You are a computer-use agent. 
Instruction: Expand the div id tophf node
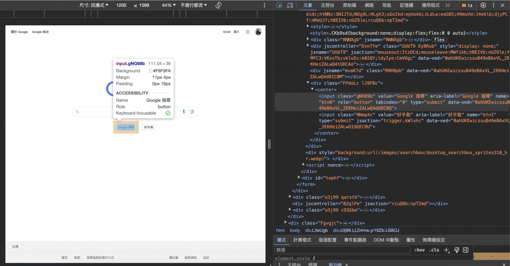(x=299, y=177)
